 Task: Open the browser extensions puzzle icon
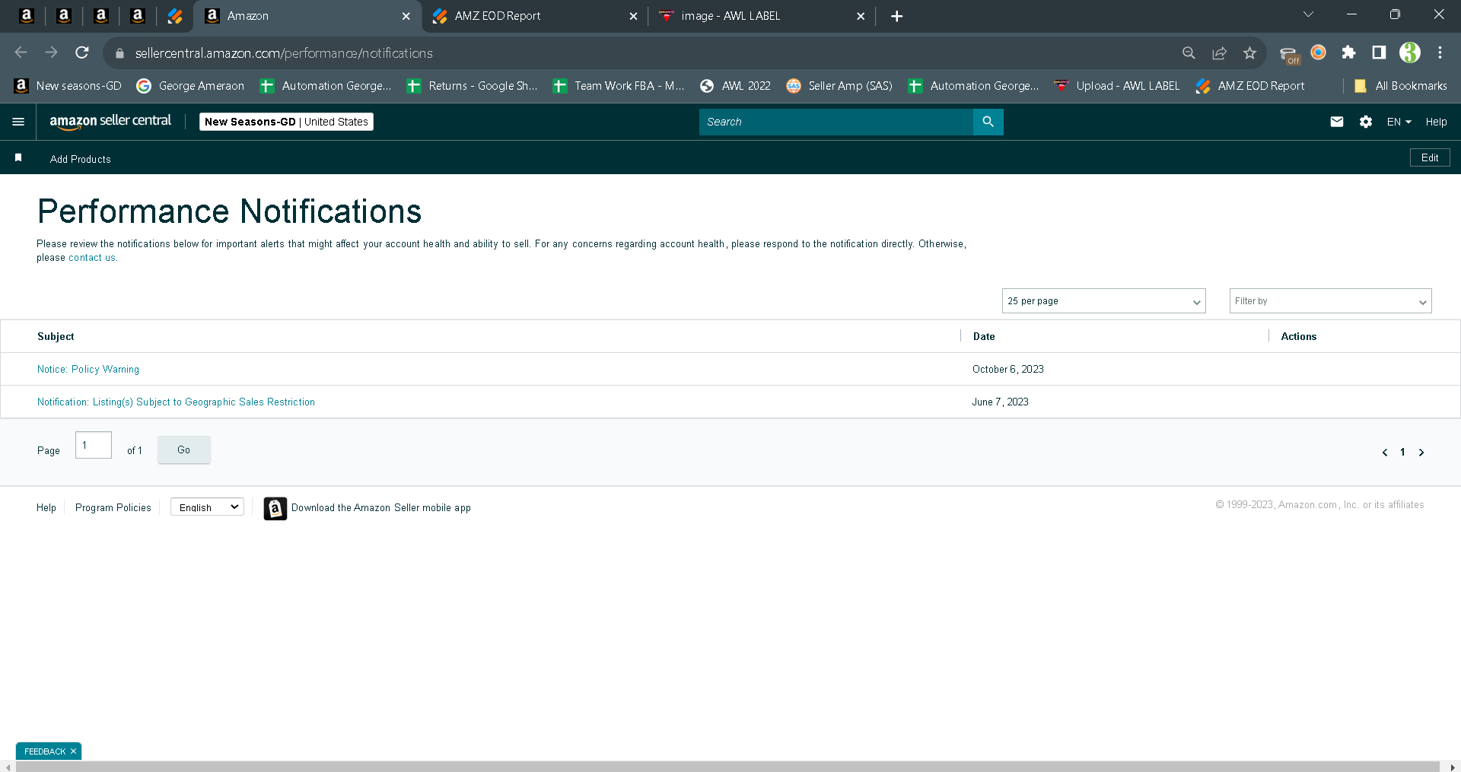(1348, 52)
